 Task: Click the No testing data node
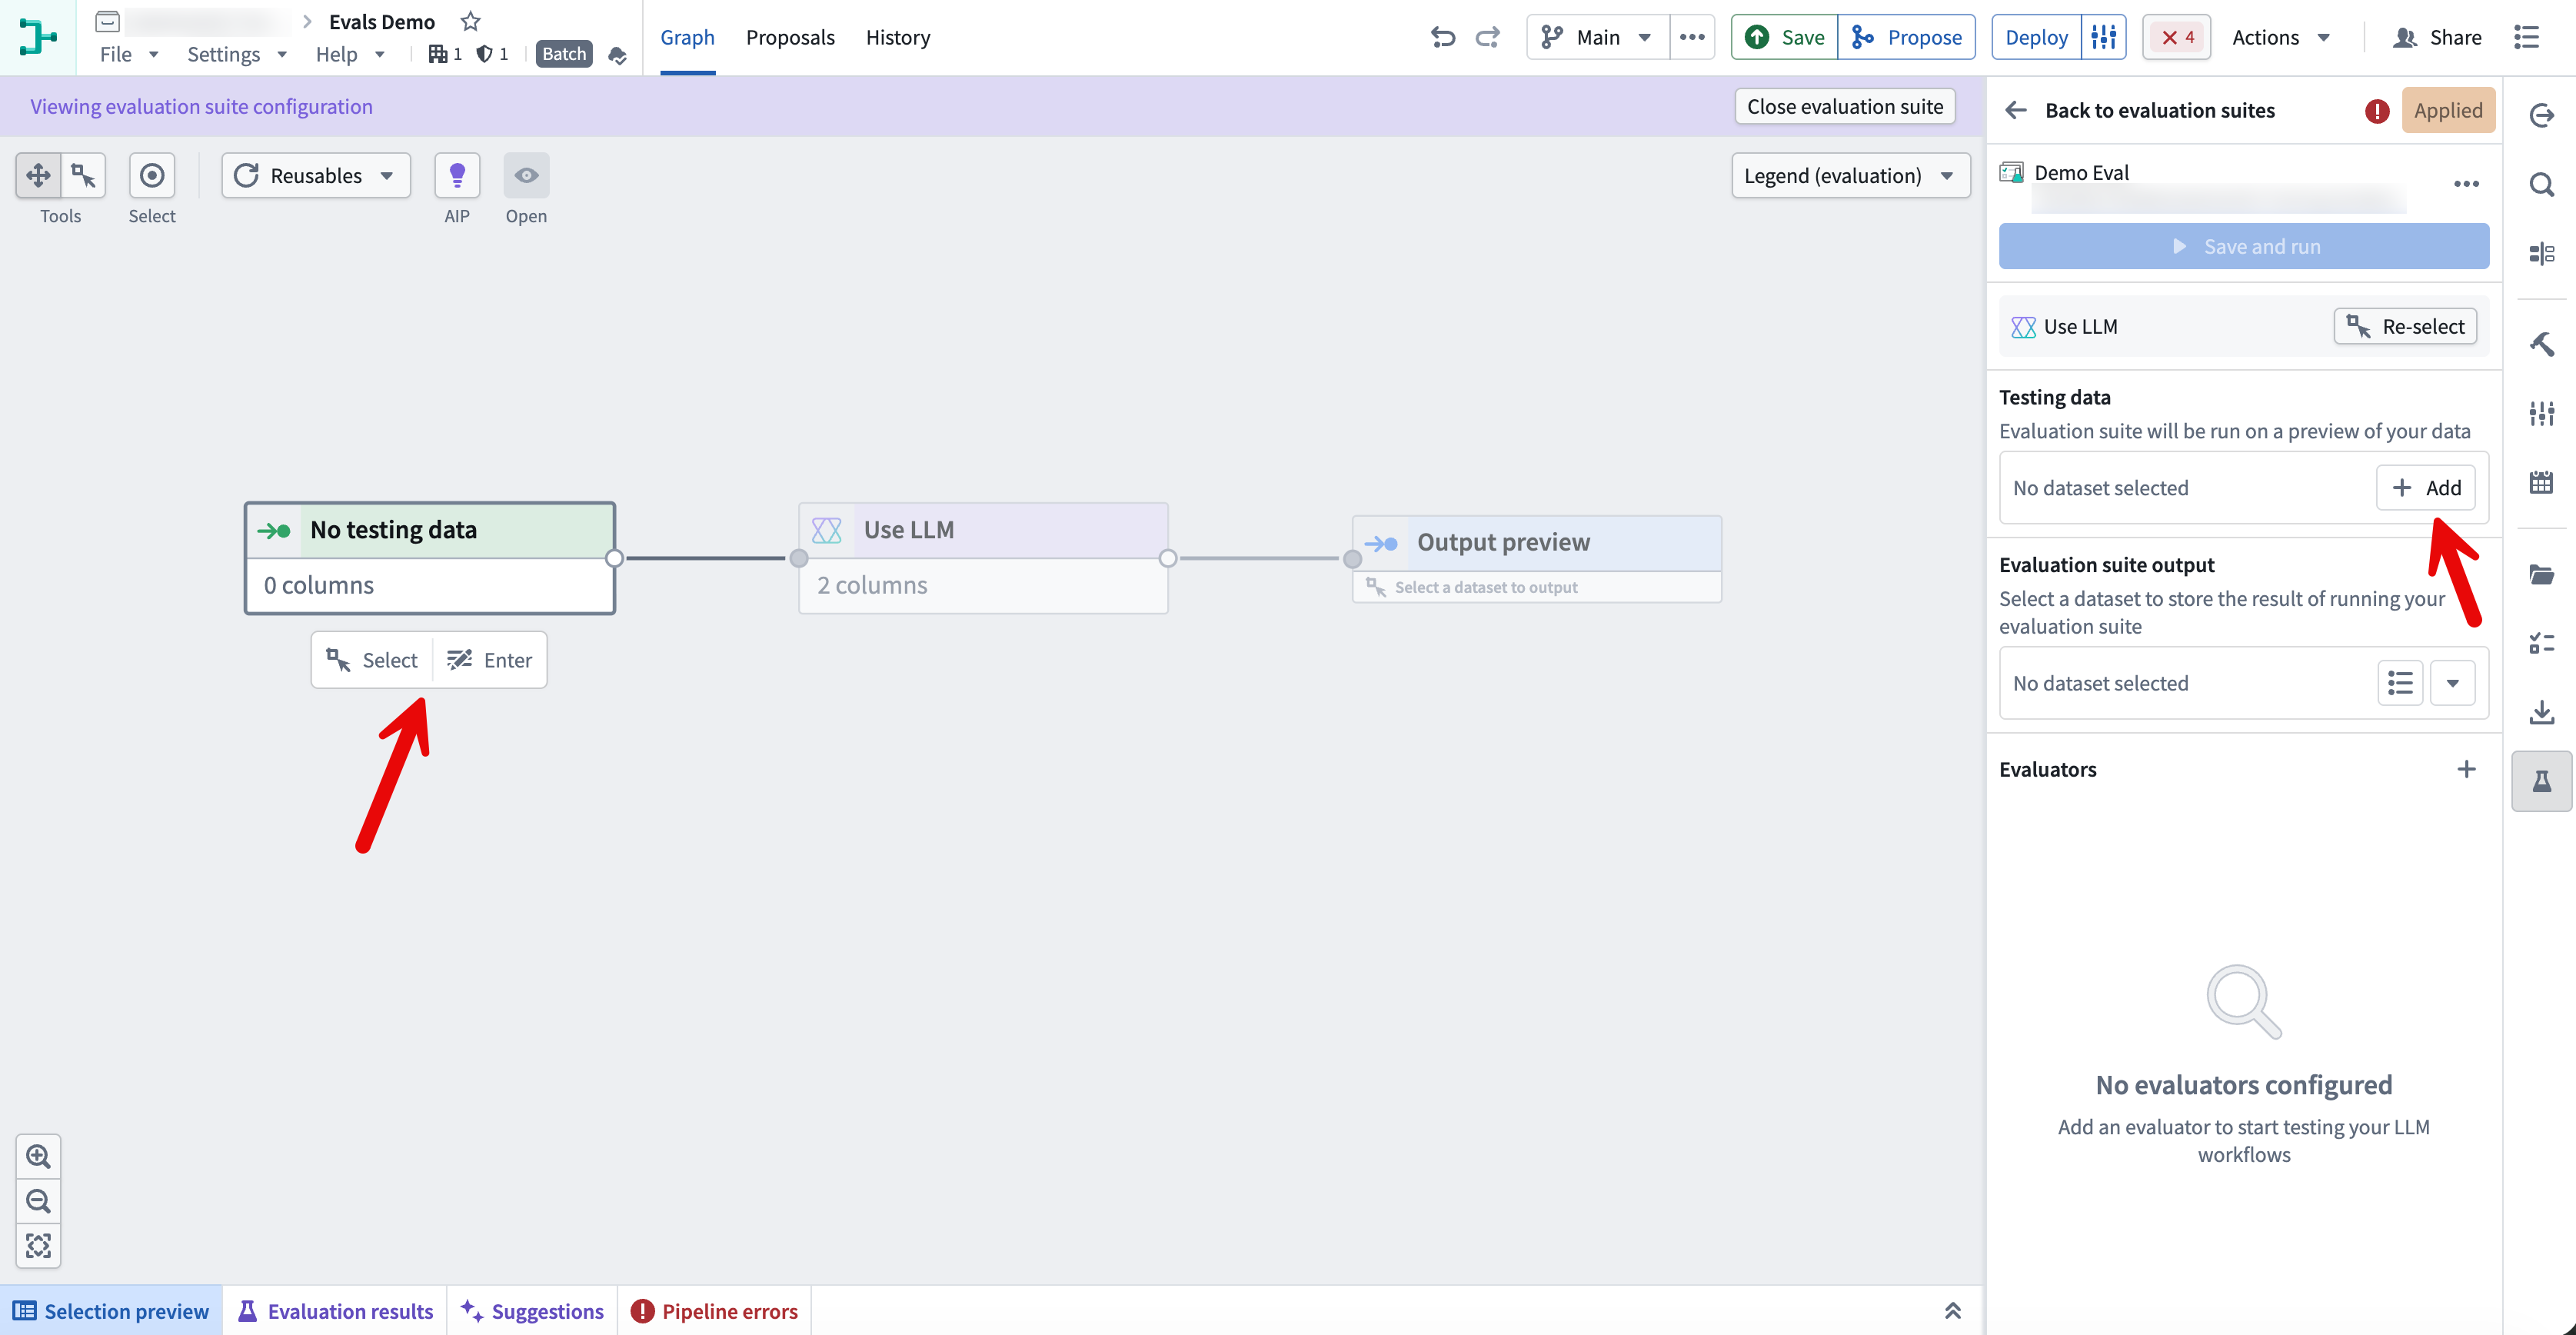click(430, 558)
